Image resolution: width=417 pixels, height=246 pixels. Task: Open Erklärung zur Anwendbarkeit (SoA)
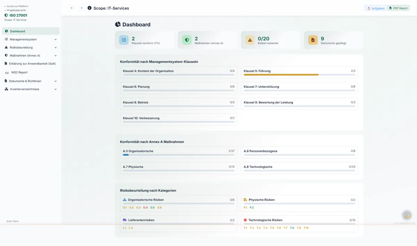coord(31,63)
